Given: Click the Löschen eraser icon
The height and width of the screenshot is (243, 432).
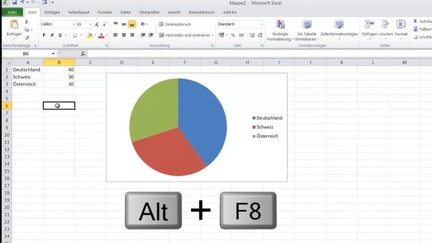Looking at the screenshot, I should [416, 37].
